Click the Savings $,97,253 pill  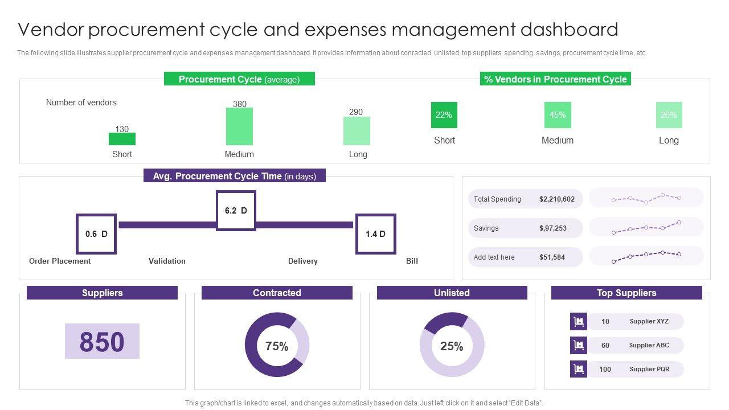(525, 228)
